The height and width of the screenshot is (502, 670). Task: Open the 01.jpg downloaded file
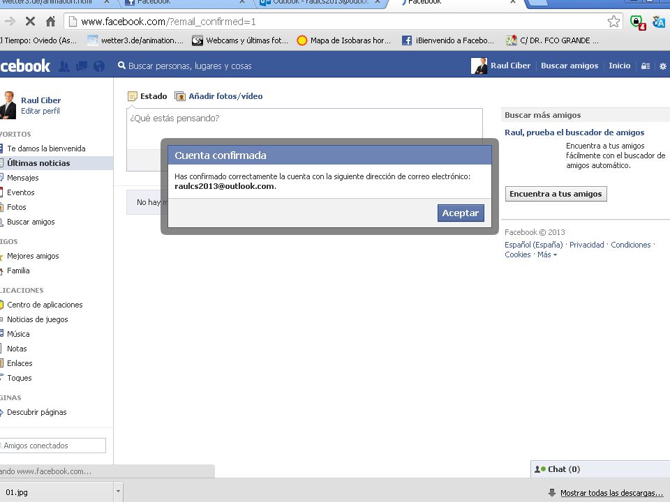[x=56, y=492]
